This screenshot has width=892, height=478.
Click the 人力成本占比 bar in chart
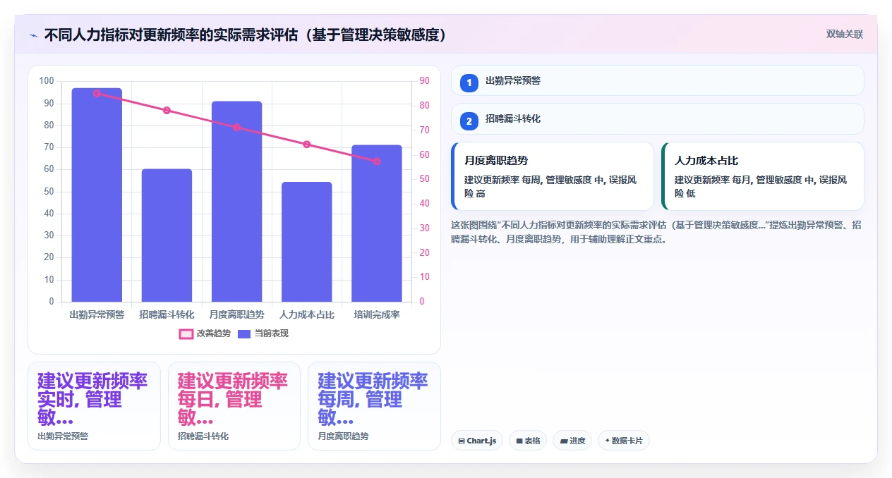306,242
